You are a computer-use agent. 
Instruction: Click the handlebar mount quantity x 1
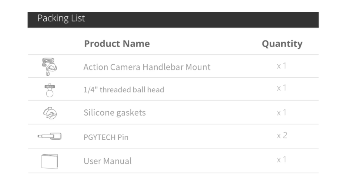pos(282,66)
